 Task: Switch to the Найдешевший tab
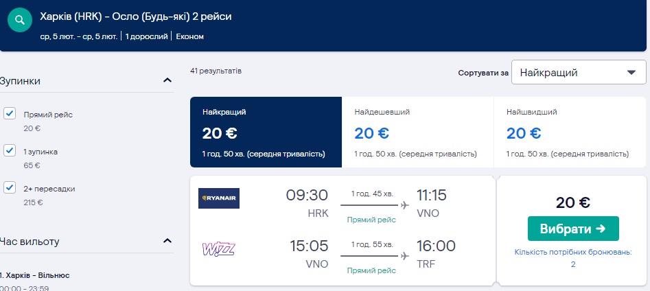[417, 132]
